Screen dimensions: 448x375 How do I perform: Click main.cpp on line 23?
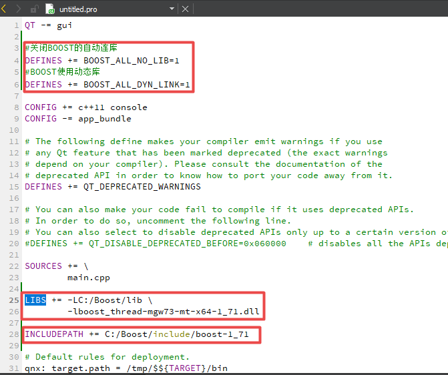[x=89, y=278]
